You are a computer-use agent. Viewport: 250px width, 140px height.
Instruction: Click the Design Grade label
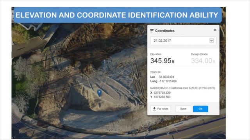coord(199,54)
